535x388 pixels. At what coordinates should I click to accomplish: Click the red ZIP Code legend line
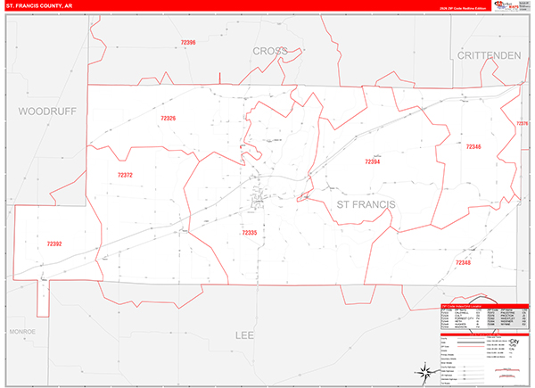tap(471, 346)
